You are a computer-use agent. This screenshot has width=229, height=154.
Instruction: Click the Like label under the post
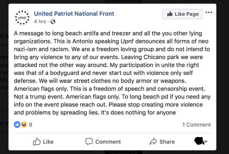point(49,142)
